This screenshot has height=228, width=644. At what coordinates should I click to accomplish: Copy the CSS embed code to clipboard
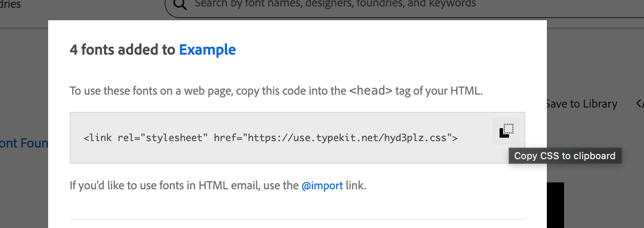pyautogui.click(x=506, y=130)
